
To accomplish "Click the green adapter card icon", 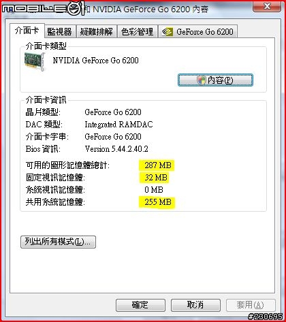I will tap(35, 62).
